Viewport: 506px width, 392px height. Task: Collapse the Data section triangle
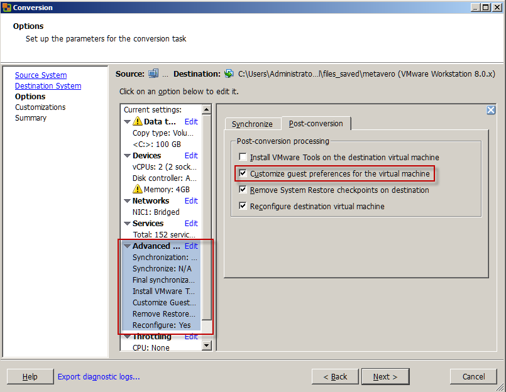(x=128, y=122)
